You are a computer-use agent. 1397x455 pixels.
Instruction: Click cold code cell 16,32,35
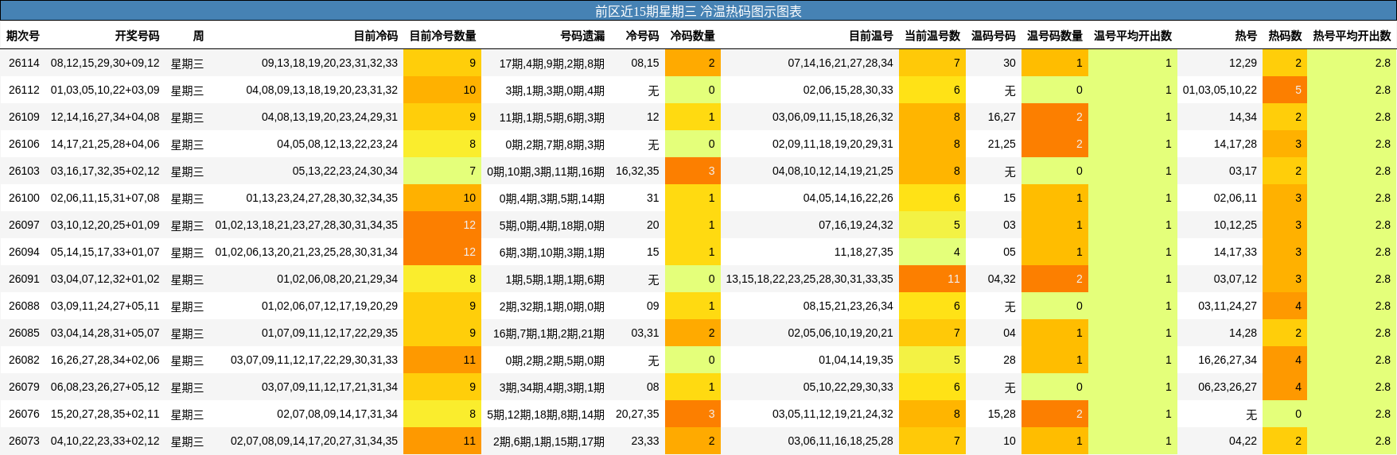[637, 171]
